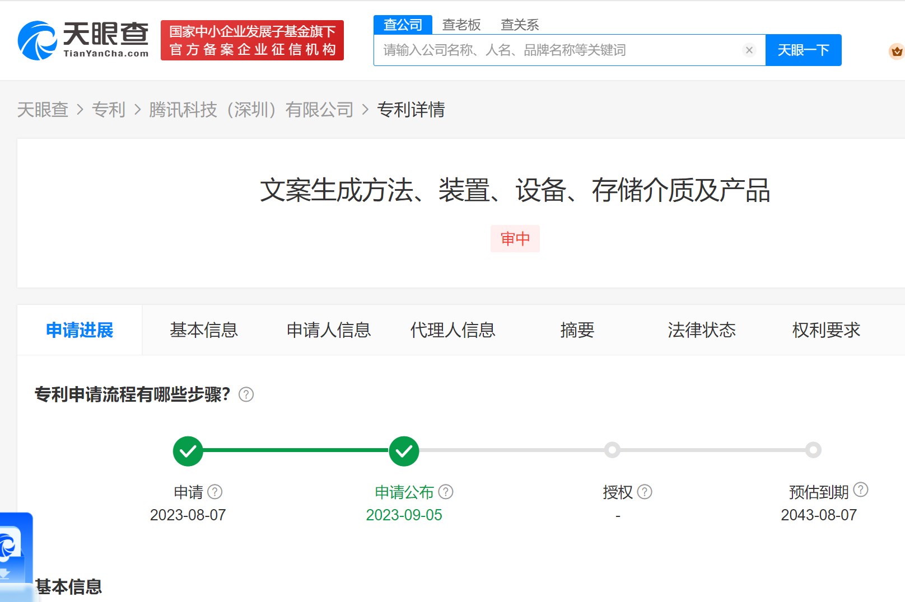Click the expiry date 2043-08-07

tap(819, 515)
